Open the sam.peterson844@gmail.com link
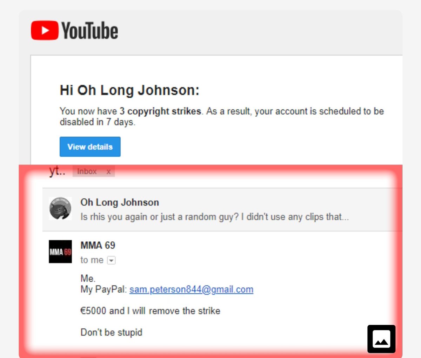The width and height of the screenshot is (421, 358). [191, 289]
